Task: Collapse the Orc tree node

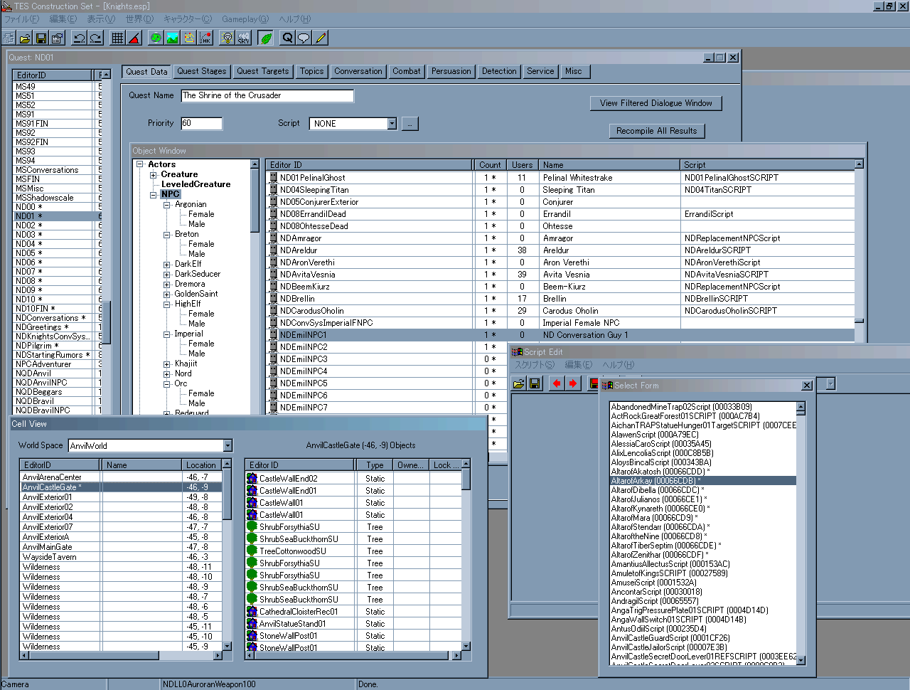Action: [167, 383]
